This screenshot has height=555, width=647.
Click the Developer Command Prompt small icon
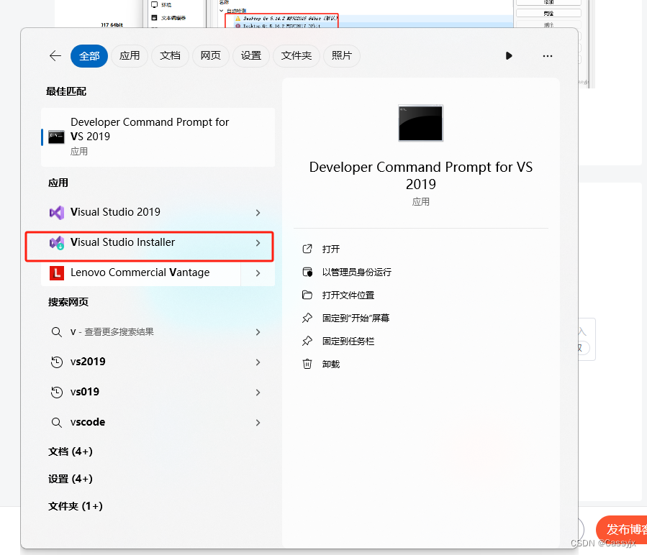(x=57, y=137)
